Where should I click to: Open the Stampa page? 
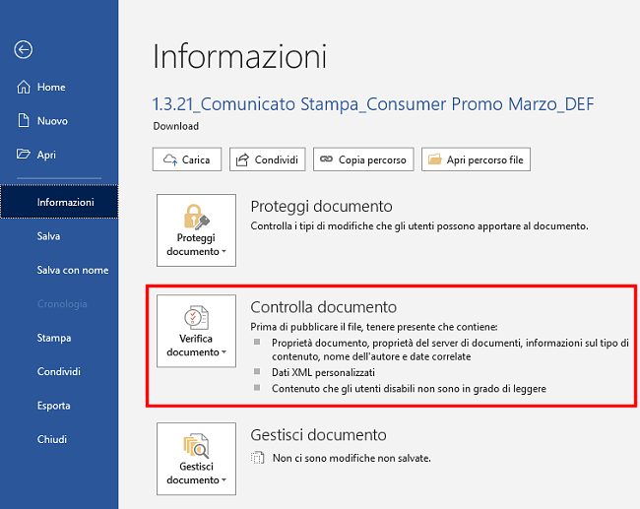(59, 338)
